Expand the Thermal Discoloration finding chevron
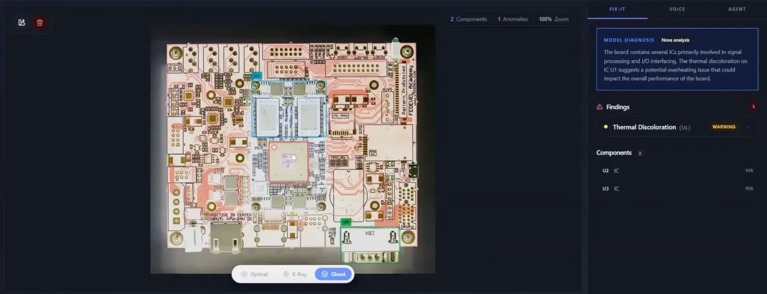Image resolution: width=767 pixels, height=294 pixels. tap(748, 127)
